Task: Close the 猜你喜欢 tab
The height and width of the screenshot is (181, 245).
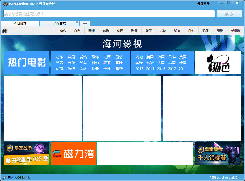Action: tap(77, 23)
